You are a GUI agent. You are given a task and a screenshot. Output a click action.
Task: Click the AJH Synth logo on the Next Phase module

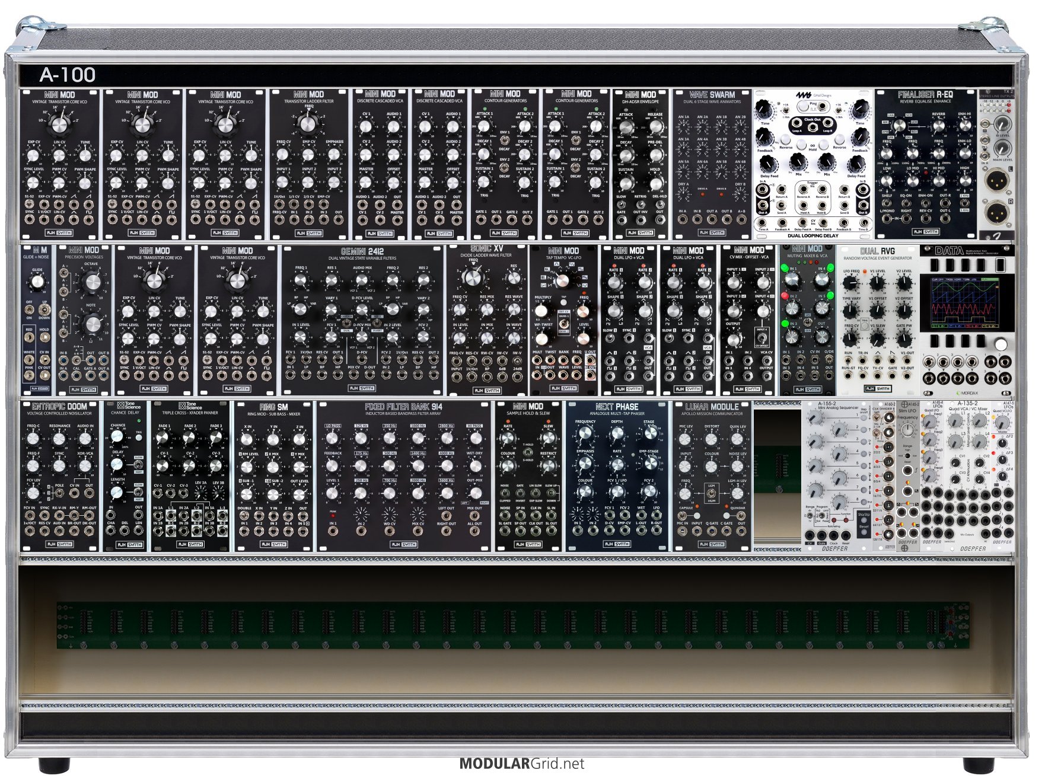617,544
